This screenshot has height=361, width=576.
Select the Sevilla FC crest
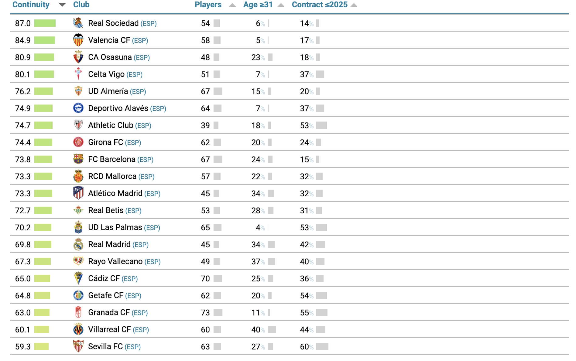click(x=78, y=346)
